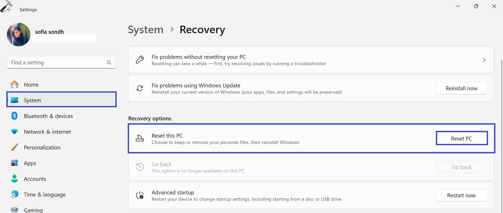The image size is (503, 213).
Task: Click the Accounts person icon
Action: click(x=14, y=179)
